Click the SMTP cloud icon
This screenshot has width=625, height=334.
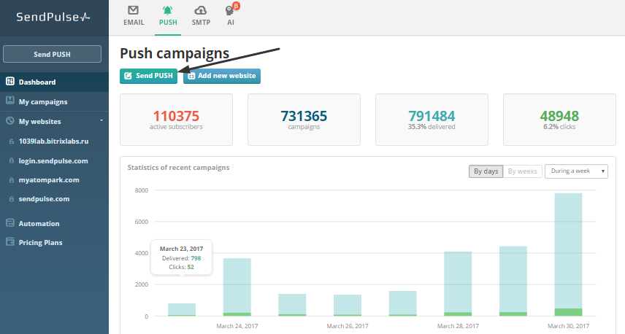201,10
